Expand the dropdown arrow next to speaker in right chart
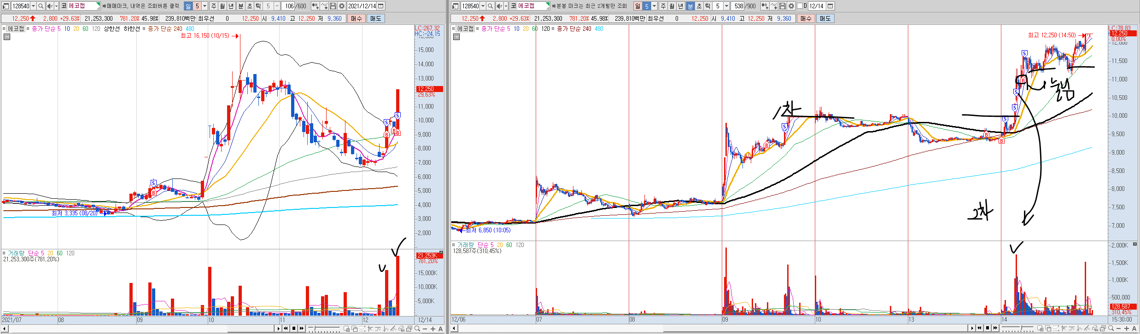1140x334 pixels. tap(506, 6)
